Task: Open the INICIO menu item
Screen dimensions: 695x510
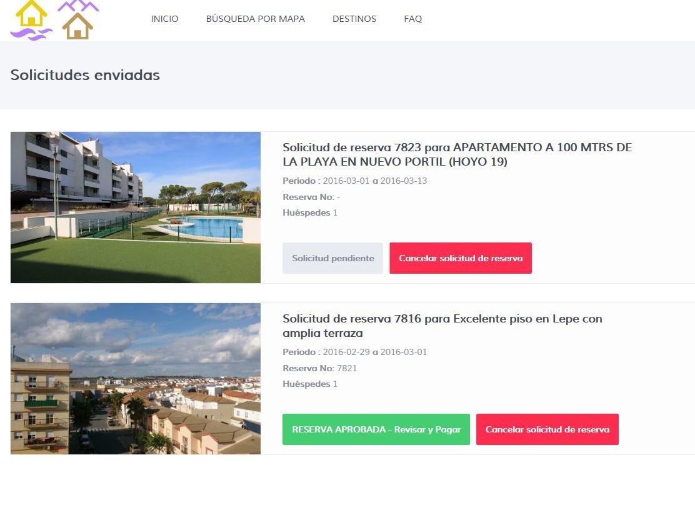Action: coord(164,19)
